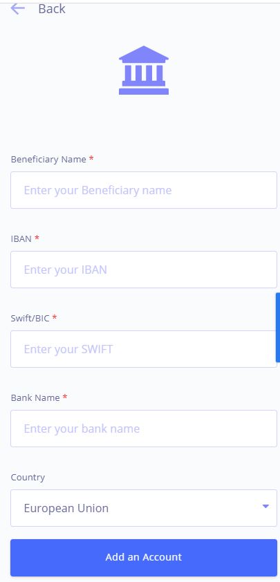280x582 pixels.
Task: Click the back arrow icon
Action: (x=17, y=8)
